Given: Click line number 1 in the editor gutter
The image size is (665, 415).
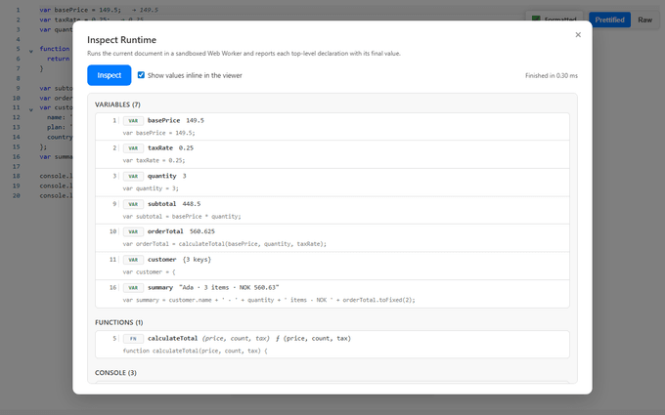Looking at the screenshot, I should (x=18, y=10).
